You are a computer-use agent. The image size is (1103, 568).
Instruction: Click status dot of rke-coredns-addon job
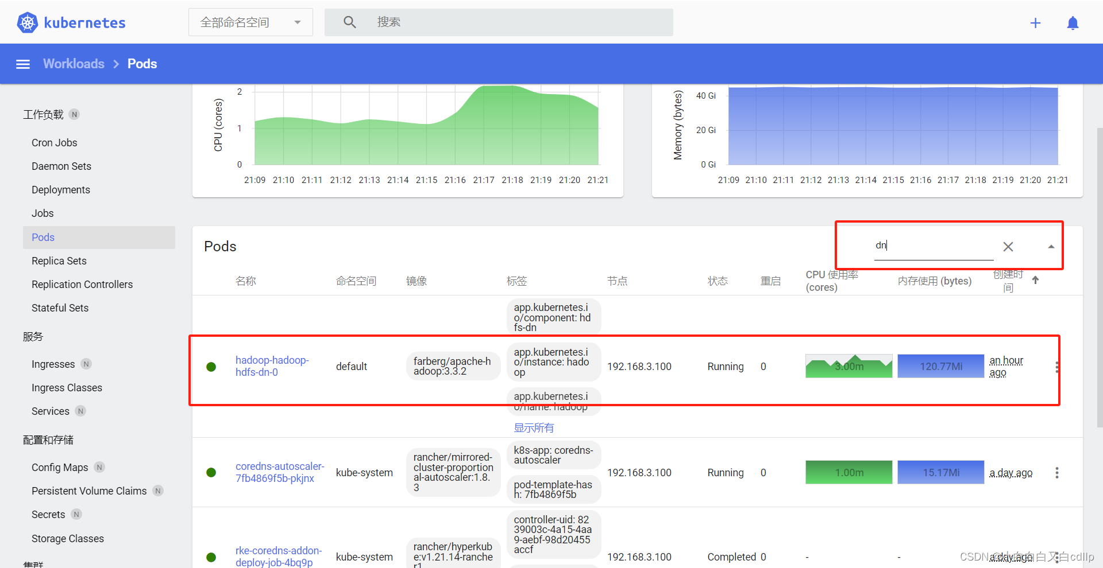coord(211,557)
